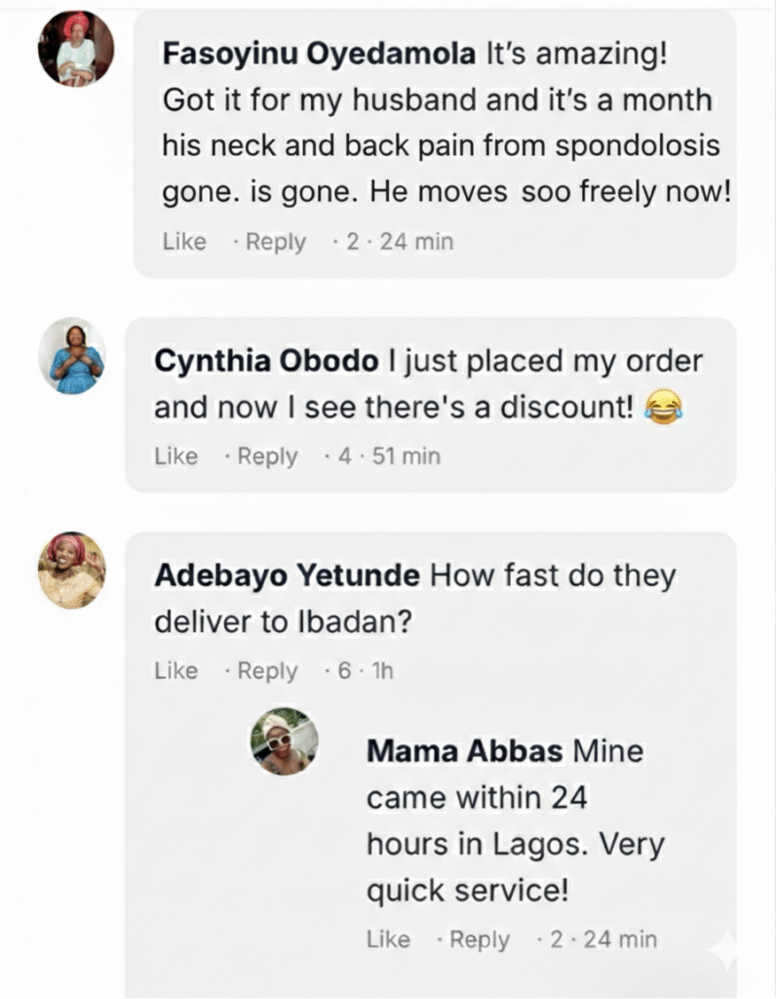This screenshot has height=999, width=776.
Task: Visit Adebayo Yetunde's profile via name
Action: tap(287, 576)
